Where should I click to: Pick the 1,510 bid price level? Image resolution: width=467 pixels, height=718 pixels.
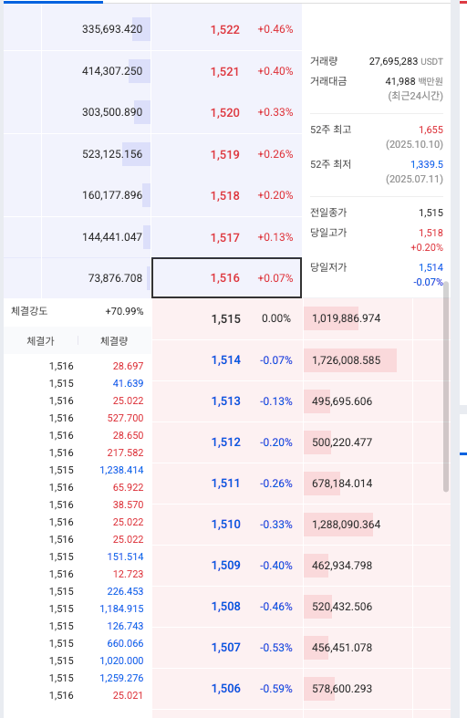(226, 525)
